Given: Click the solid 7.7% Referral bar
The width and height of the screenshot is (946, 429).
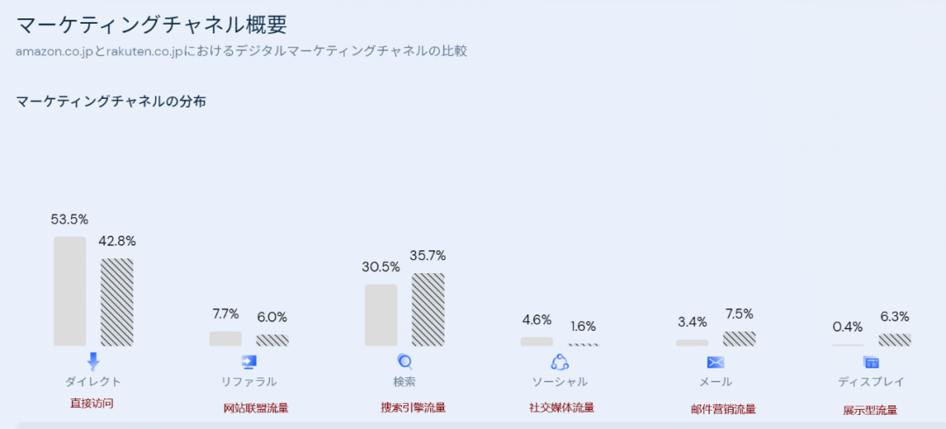Looking at the screenshot, I should 225,338.
